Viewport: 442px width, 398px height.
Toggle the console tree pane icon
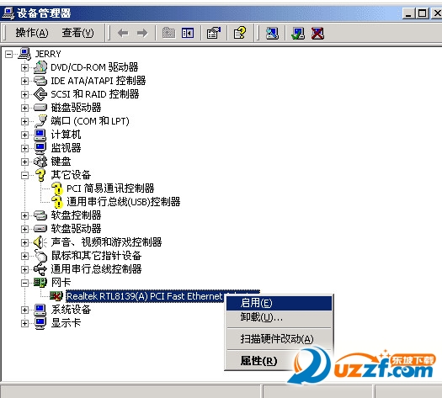[x=188, y=33]
